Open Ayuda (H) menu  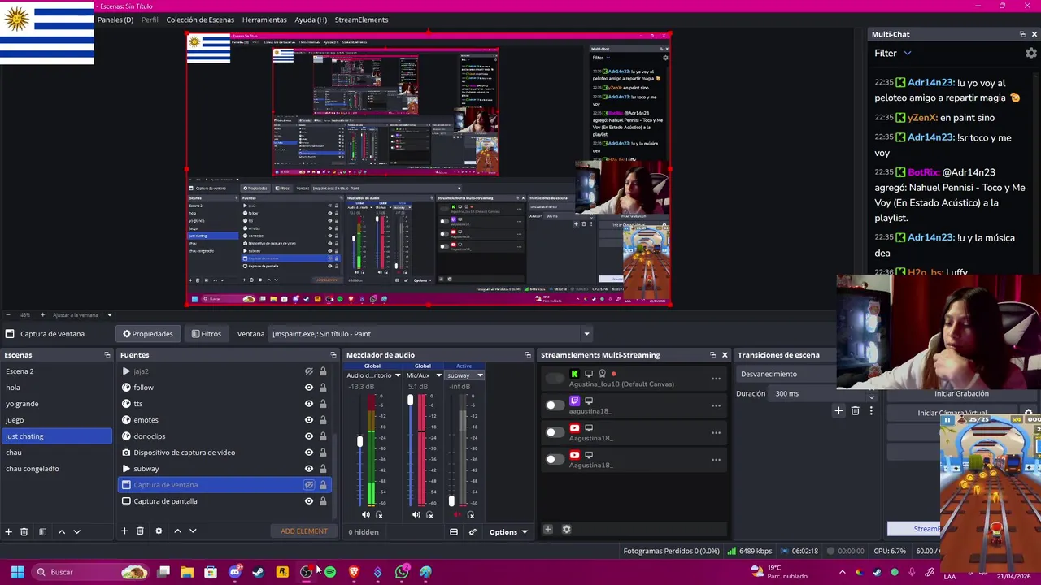[311, 19]
